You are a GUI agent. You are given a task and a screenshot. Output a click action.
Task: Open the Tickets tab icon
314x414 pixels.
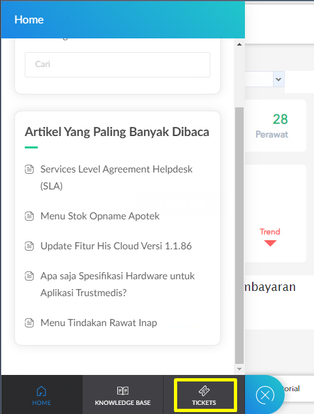[204, 391]
